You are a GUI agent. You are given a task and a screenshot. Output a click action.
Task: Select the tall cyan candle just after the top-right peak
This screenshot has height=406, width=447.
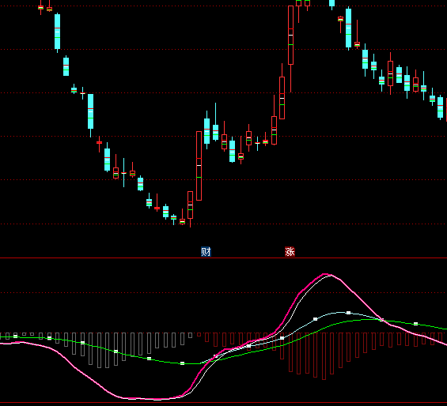pos(348,28)
